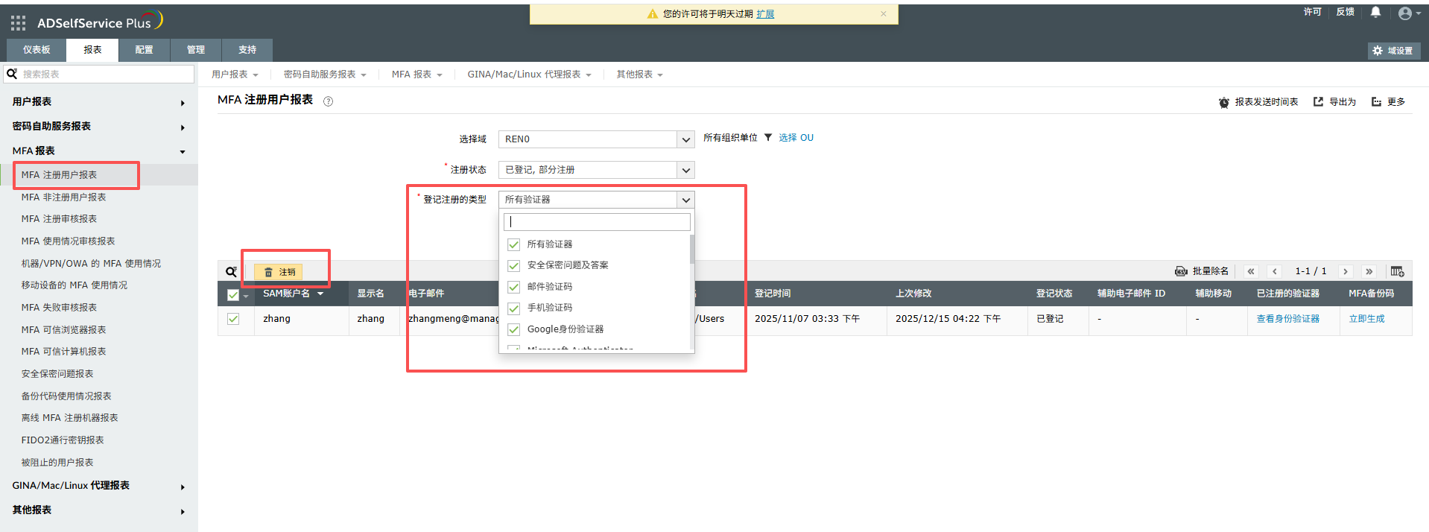Open the MFA 非注册用户报表 report
Viewport: 1429px width, 532px height.
coord(63,197)
